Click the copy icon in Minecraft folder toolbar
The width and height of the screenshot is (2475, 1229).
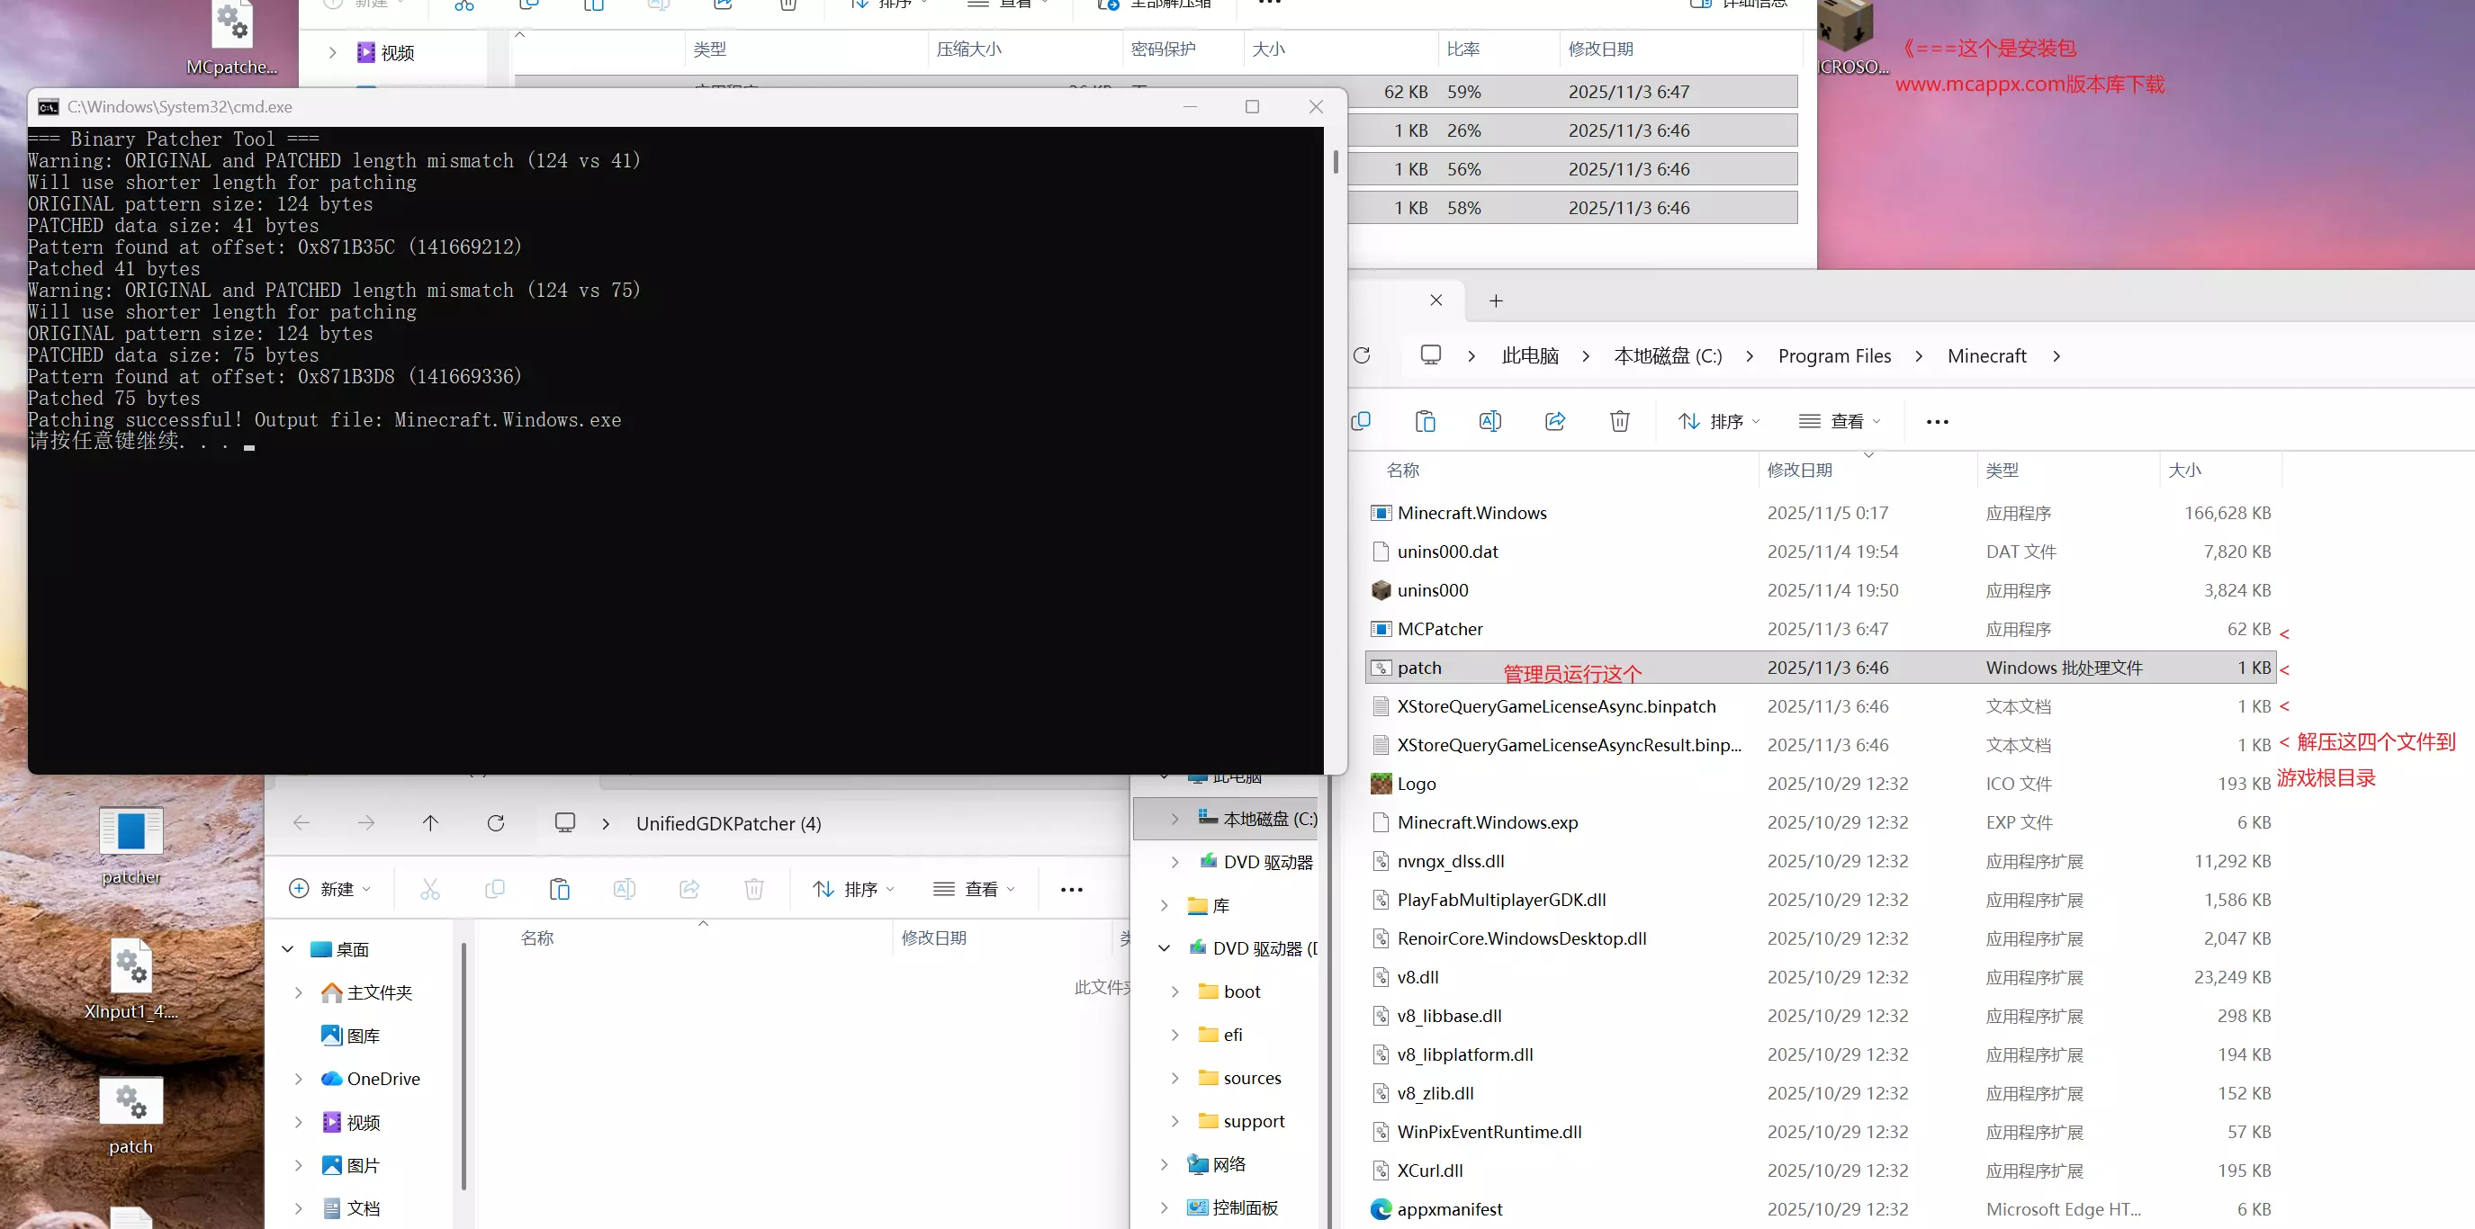[1361, 420]
